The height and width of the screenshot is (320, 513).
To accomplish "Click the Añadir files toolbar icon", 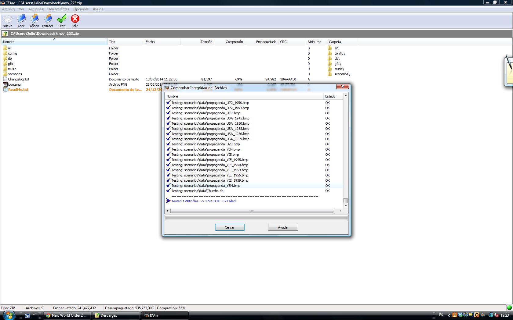I will coord(35,19).
